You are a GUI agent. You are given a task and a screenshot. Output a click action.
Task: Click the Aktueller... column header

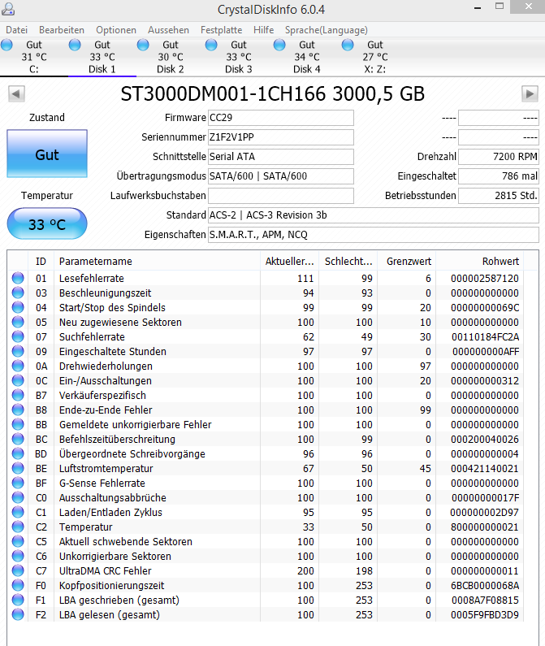click(290, 261)
